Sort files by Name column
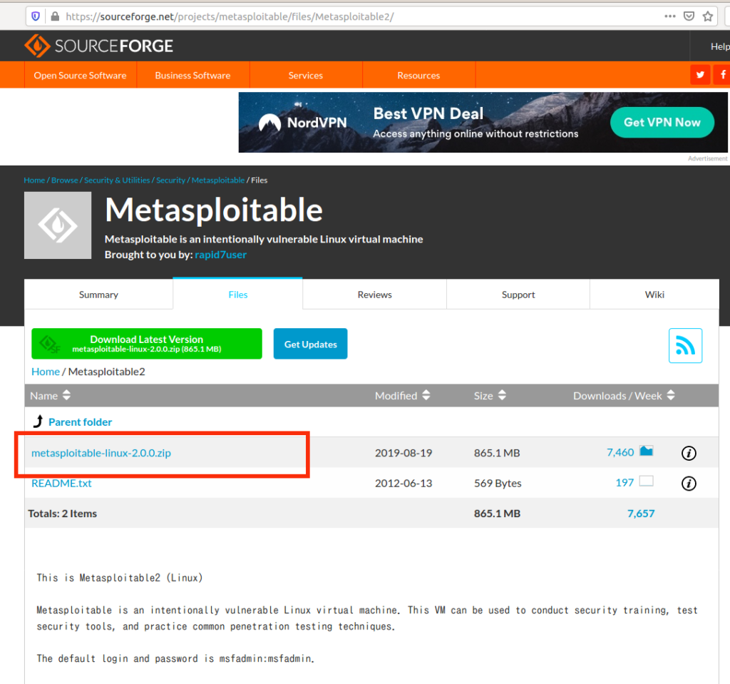Image resolution: width=730 pixels, height=684 pixels. pos(51,396)
